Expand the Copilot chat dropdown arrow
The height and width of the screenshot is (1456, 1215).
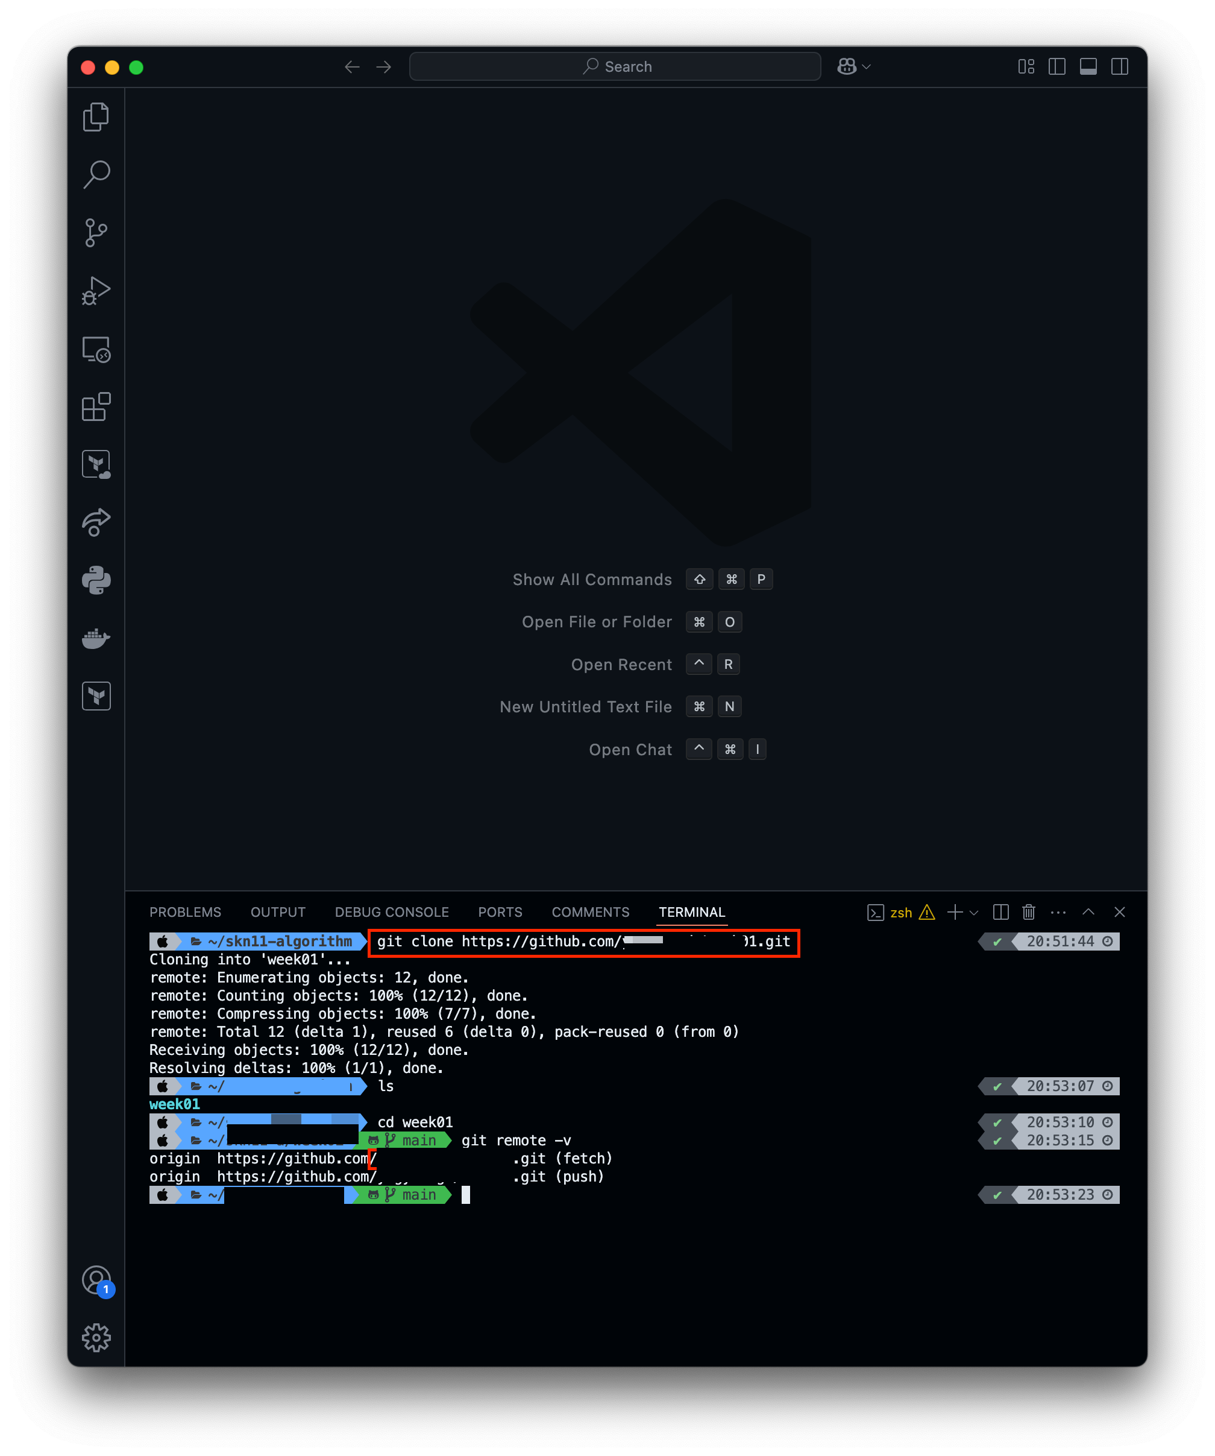coord(866,66)
